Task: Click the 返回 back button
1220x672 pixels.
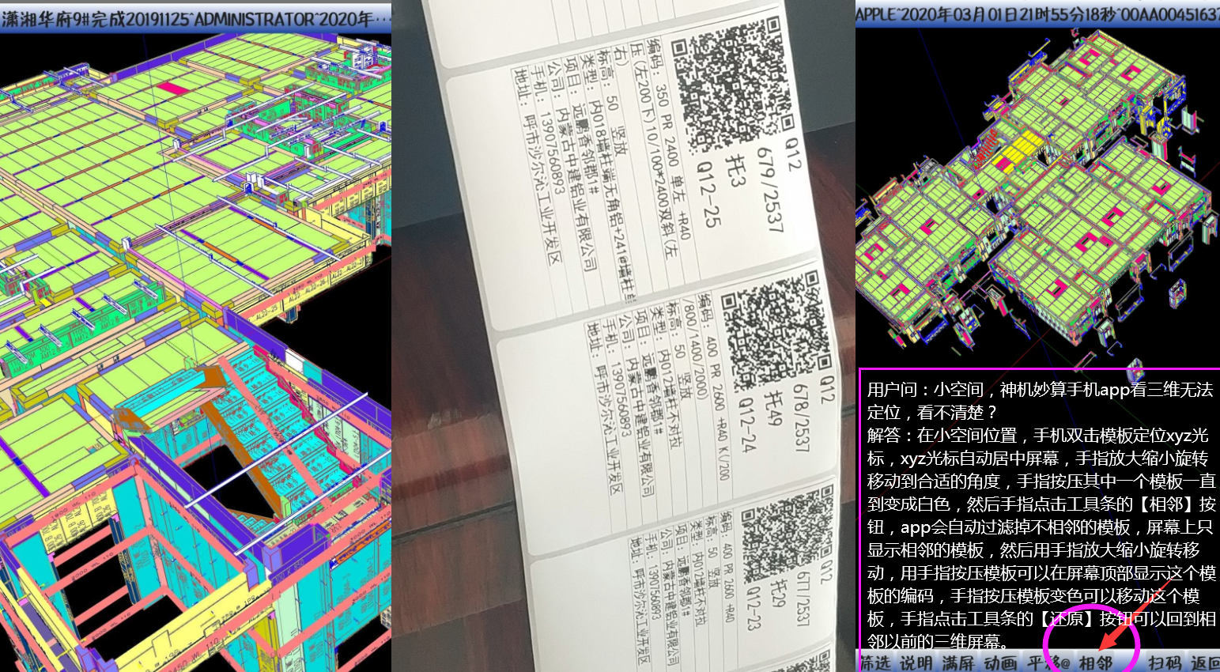Action: pyautogui.click(x=1204, y=663)
